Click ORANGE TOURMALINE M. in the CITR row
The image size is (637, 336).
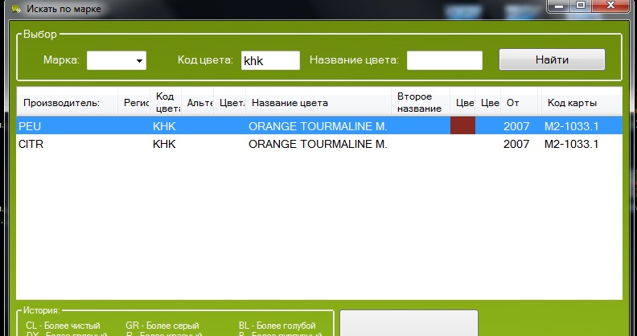pyautogui.click(x=318, y=144)
